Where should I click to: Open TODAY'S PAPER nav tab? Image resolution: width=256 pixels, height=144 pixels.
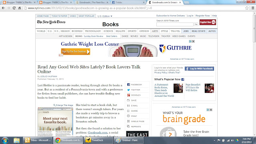(x=59, y=16)
